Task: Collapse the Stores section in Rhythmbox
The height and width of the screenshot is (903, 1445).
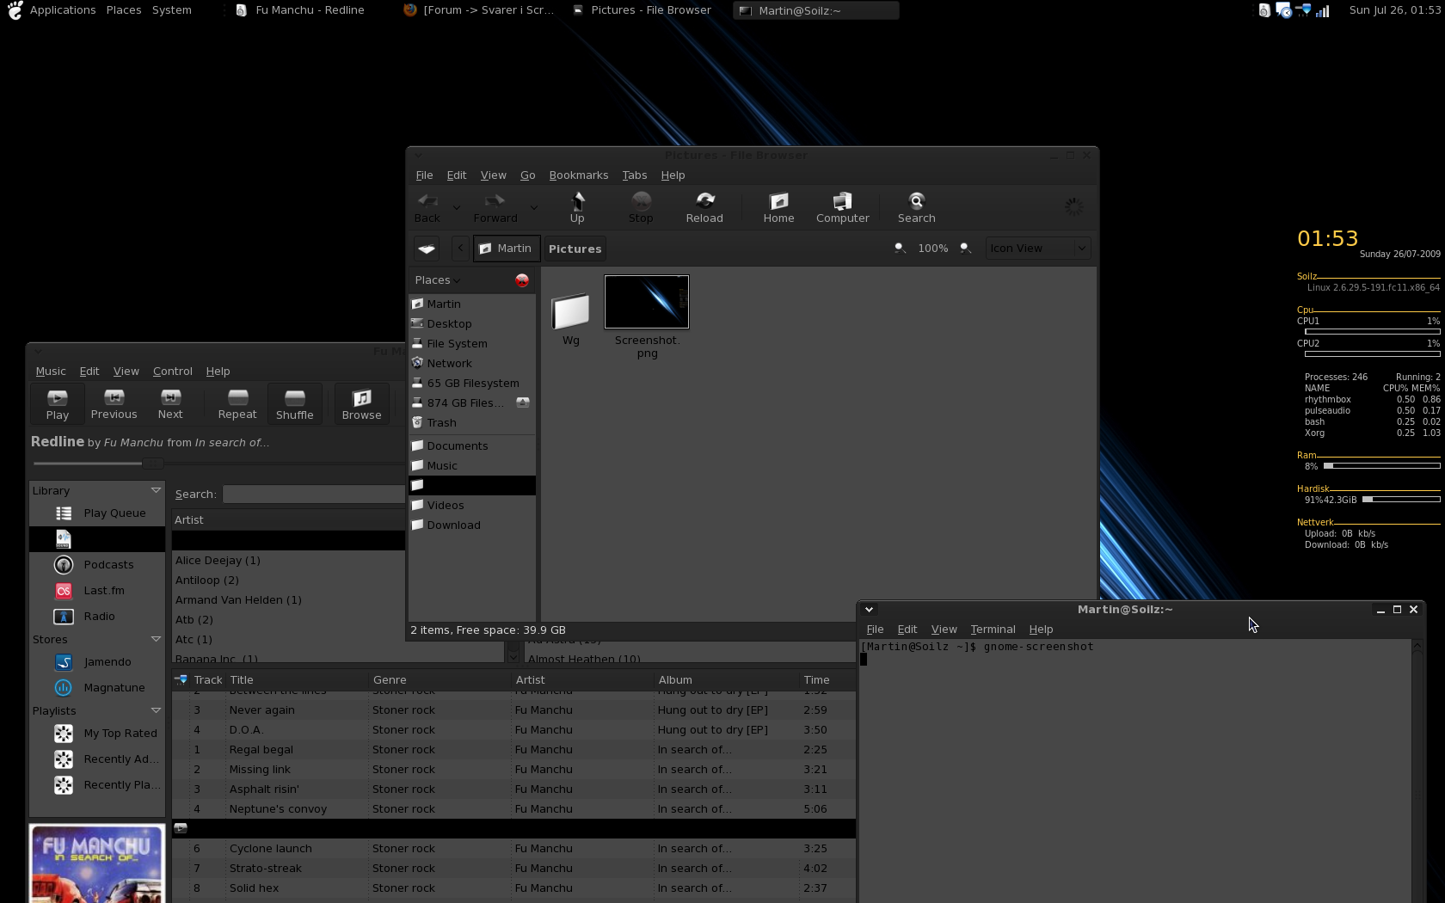Action: point(156,639)
